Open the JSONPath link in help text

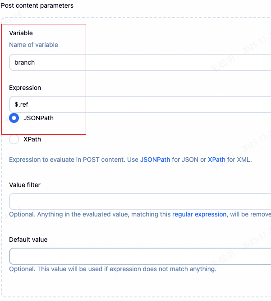[x=155, y=160]
